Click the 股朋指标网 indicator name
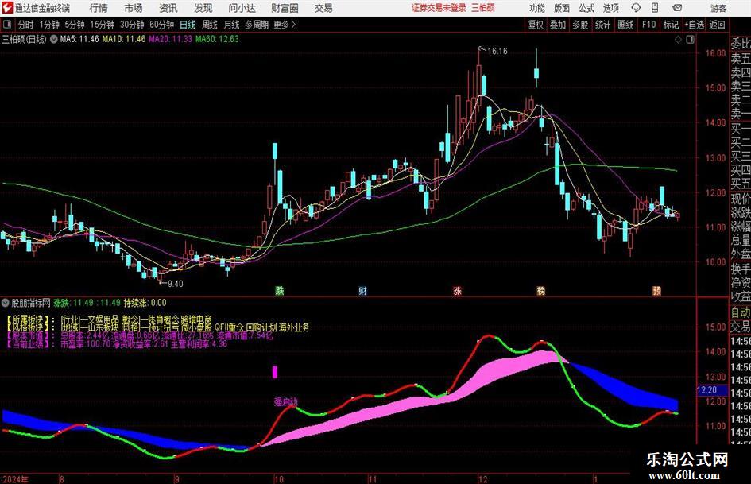Viewport: 751px width, 484px height. click(31, 303)
